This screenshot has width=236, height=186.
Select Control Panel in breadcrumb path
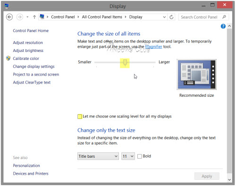(x=63, y=17)
